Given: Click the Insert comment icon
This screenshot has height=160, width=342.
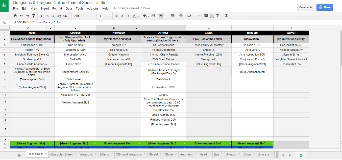Looking at the screenshot, I should click(x=206, y=16).
